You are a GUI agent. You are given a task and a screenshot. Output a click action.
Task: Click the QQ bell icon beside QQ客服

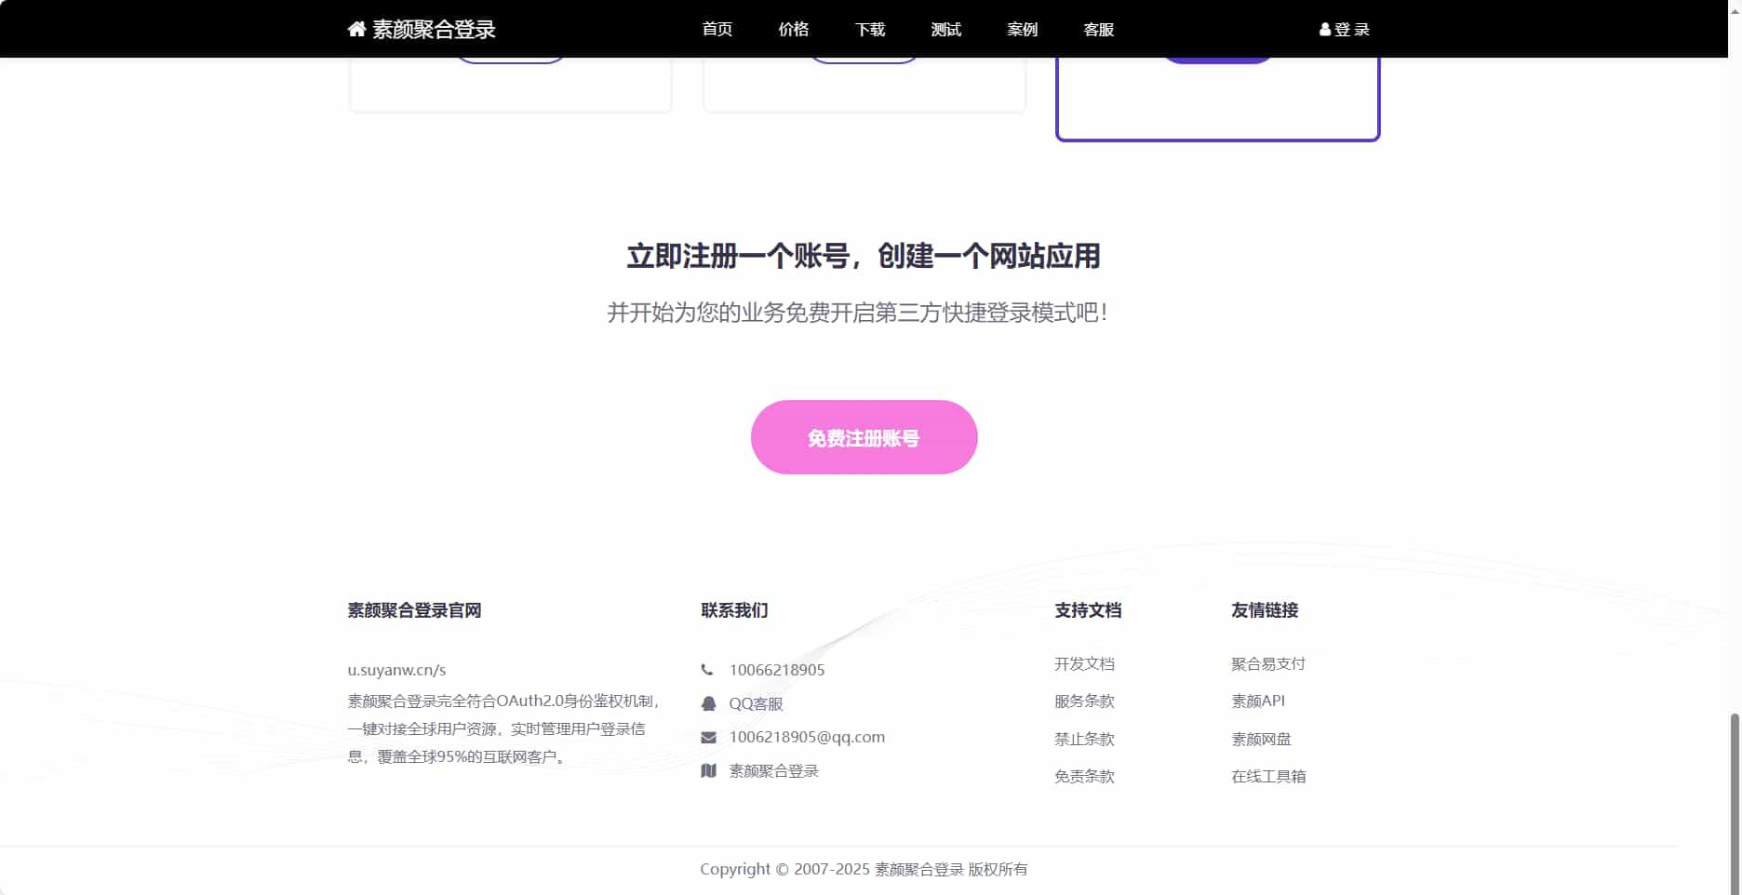(708, 703)
